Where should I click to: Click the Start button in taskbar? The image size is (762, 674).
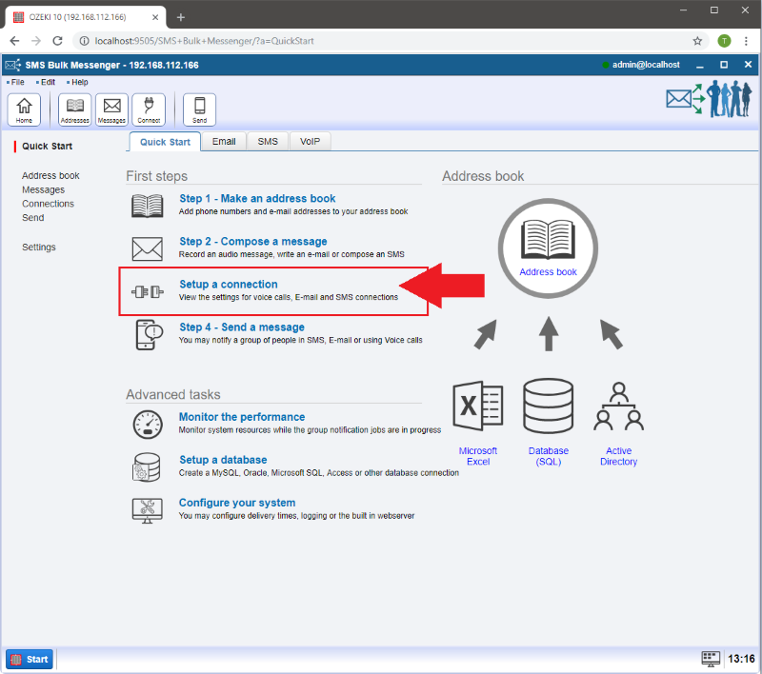click(x=30, y=659)
